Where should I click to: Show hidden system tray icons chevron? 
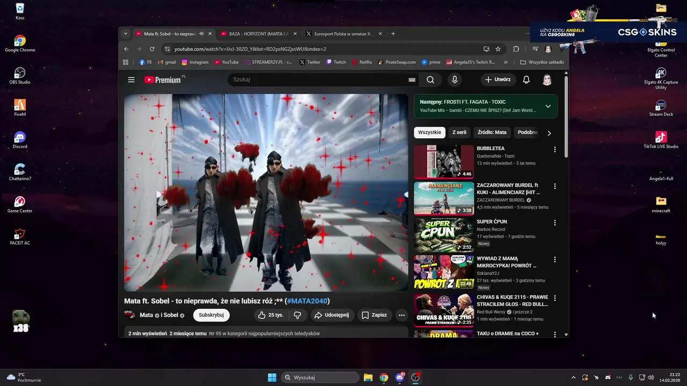(x=573, y=377)
